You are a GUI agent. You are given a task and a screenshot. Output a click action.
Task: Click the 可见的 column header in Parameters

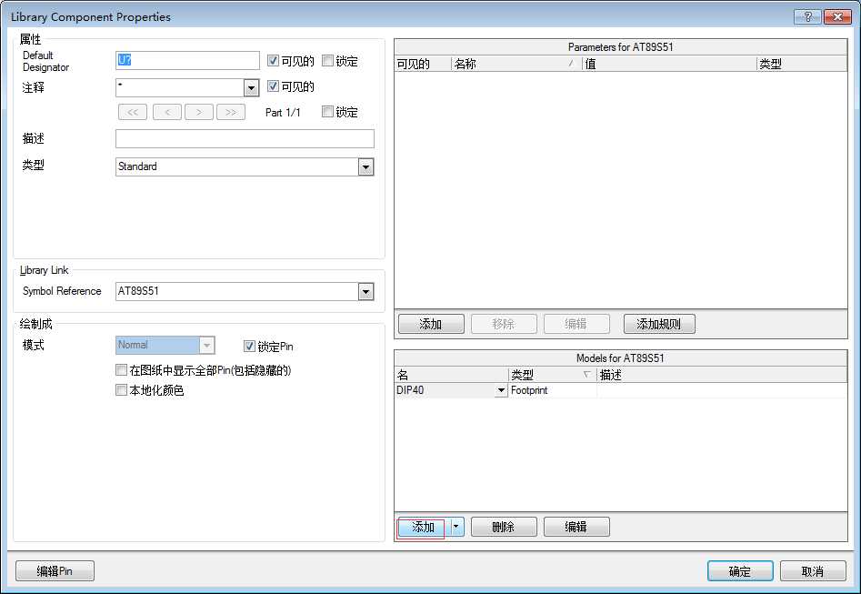(423, 64)
